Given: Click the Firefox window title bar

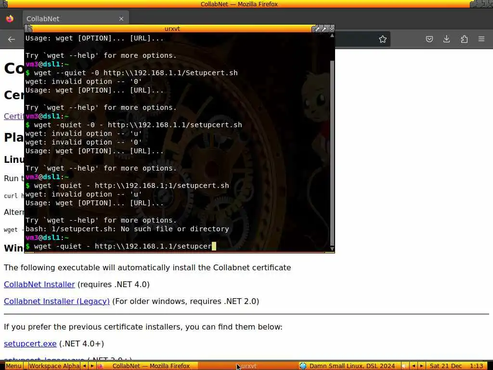Looking at the screenshot, I should 239,4.
